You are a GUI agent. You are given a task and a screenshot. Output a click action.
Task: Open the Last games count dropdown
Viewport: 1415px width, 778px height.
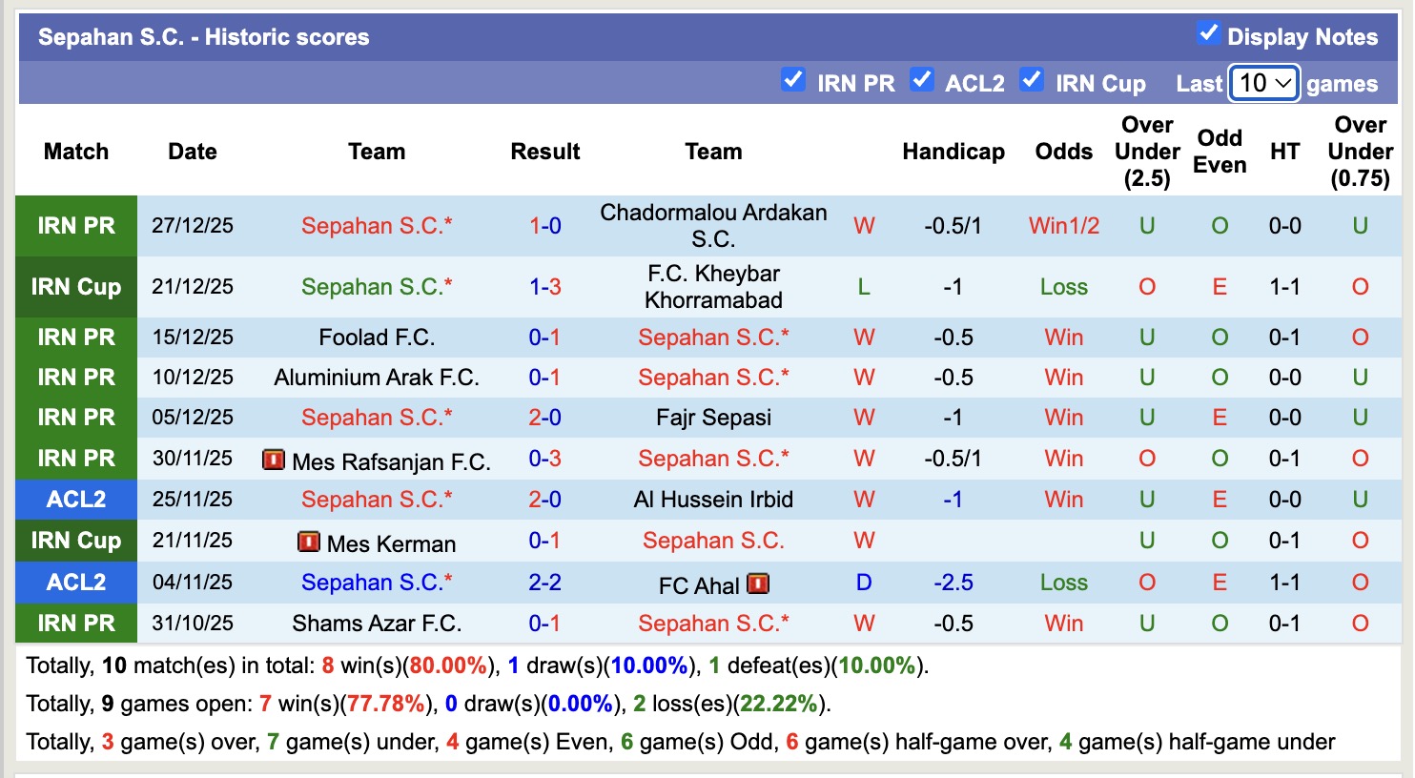[x=1263, y=84]
